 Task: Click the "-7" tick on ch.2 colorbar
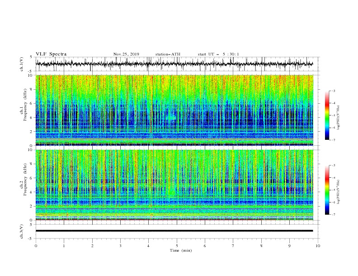334,214
